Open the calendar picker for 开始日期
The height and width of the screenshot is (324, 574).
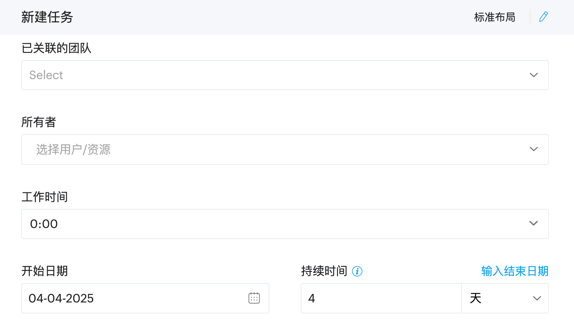click(254, 298)
